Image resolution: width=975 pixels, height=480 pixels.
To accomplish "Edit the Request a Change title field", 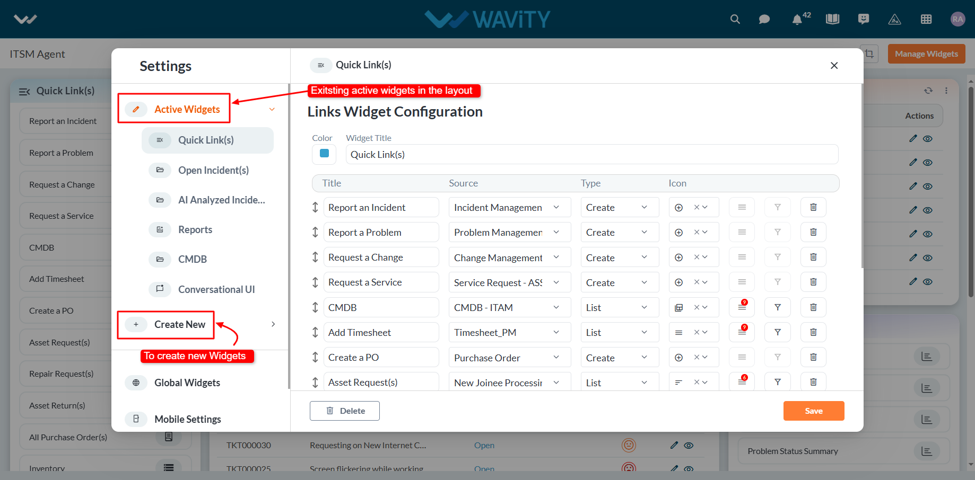I will tap(381, 257).
